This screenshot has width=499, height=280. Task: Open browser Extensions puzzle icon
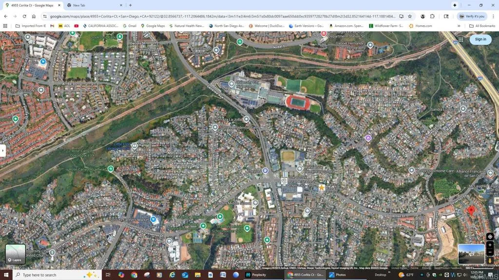[432, 16]
